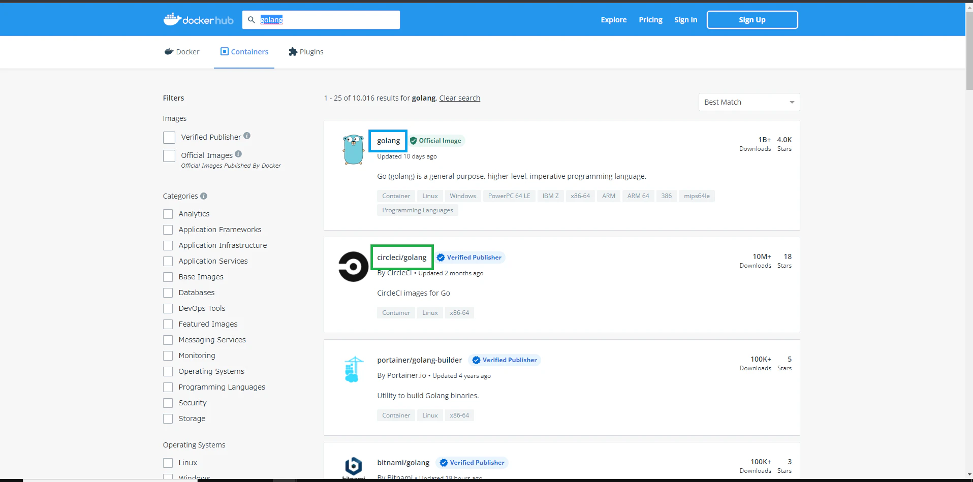Image resolution: width=973 pixels, height=482 pixels.
Task: Click the PowerPC 64 LE tag
Action: point(509,196)
